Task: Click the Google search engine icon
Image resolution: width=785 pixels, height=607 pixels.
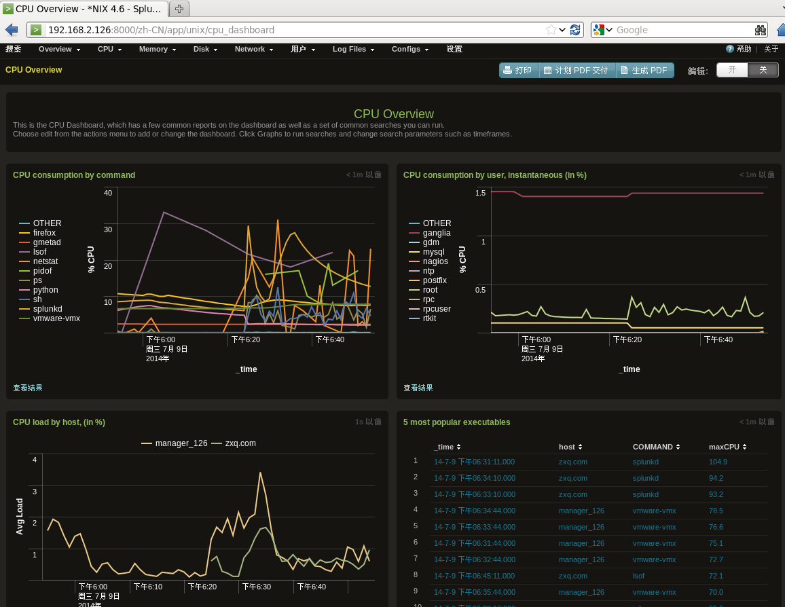Action: pos(598,30)
